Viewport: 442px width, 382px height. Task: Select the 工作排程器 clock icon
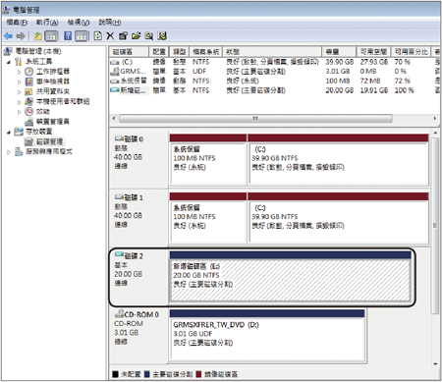[29, 72]
